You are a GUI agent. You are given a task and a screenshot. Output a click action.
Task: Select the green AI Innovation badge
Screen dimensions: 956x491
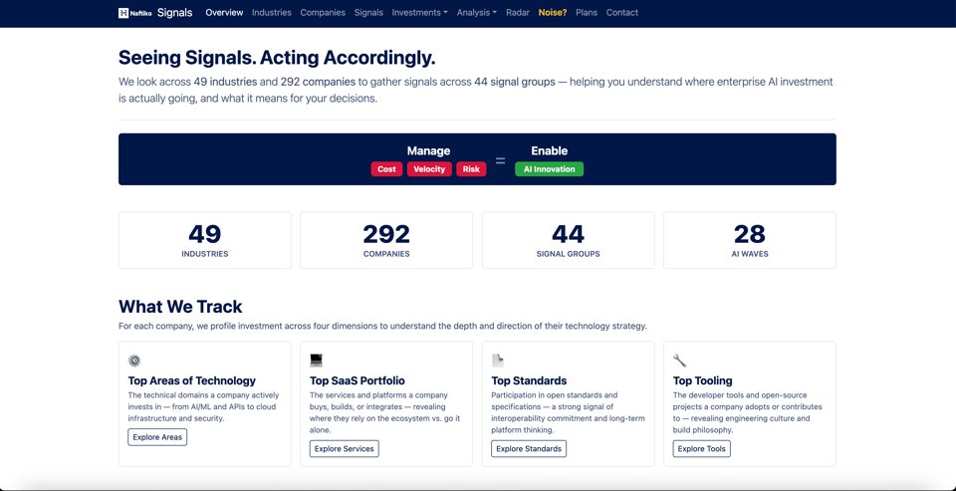point(550,169)
